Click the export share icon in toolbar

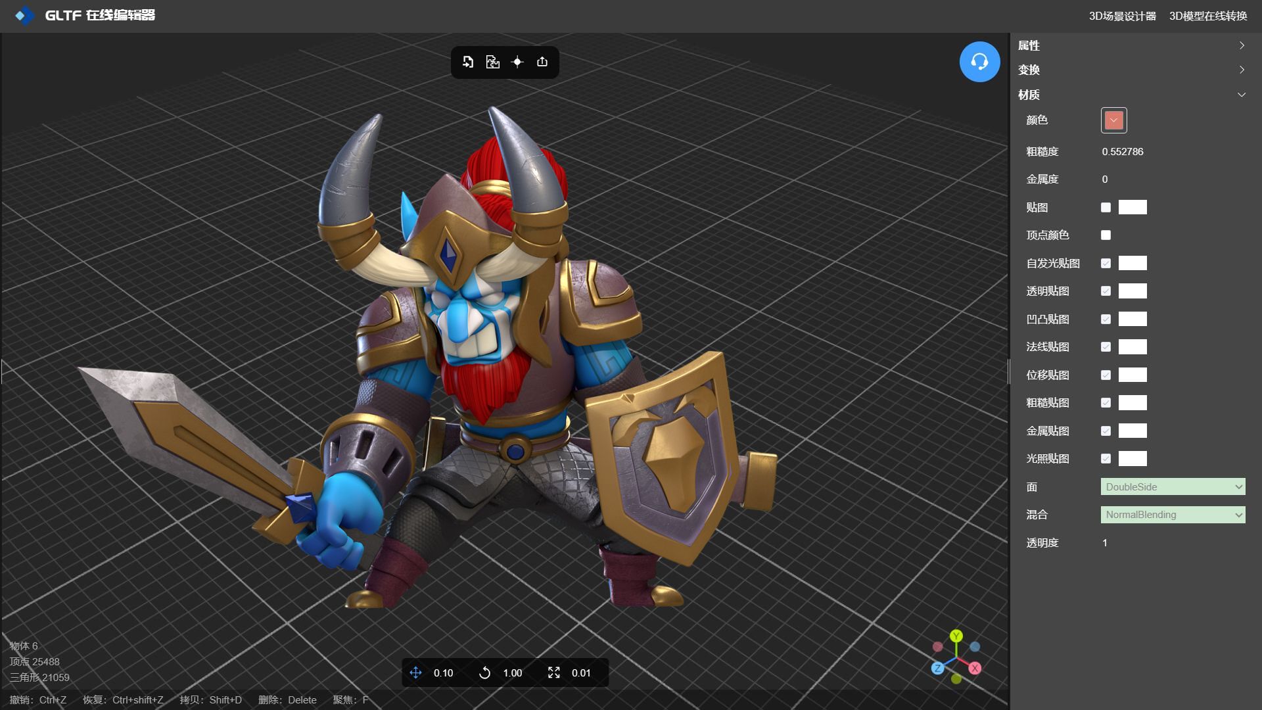point(542,62)
